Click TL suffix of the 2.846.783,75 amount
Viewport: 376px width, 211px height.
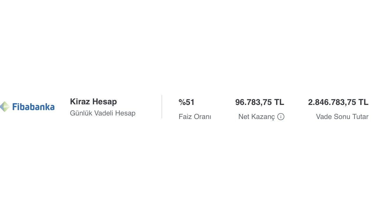click(363, 102)
